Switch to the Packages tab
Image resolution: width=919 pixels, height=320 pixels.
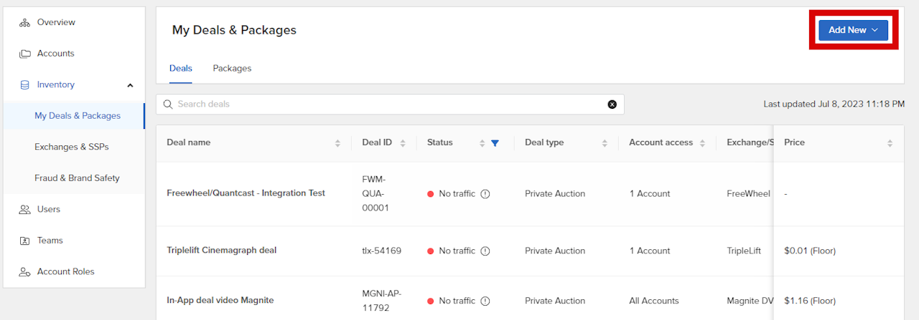[232, 69]
